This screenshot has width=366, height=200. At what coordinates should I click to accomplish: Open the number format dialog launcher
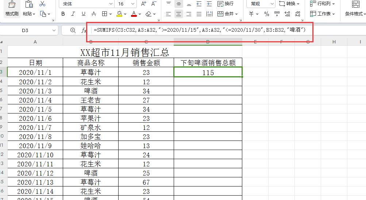[x=302, y=20]
